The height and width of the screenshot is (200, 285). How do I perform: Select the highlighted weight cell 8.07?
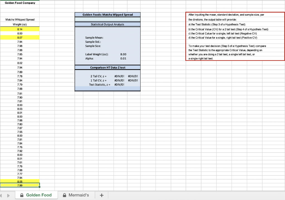point(20,38)
